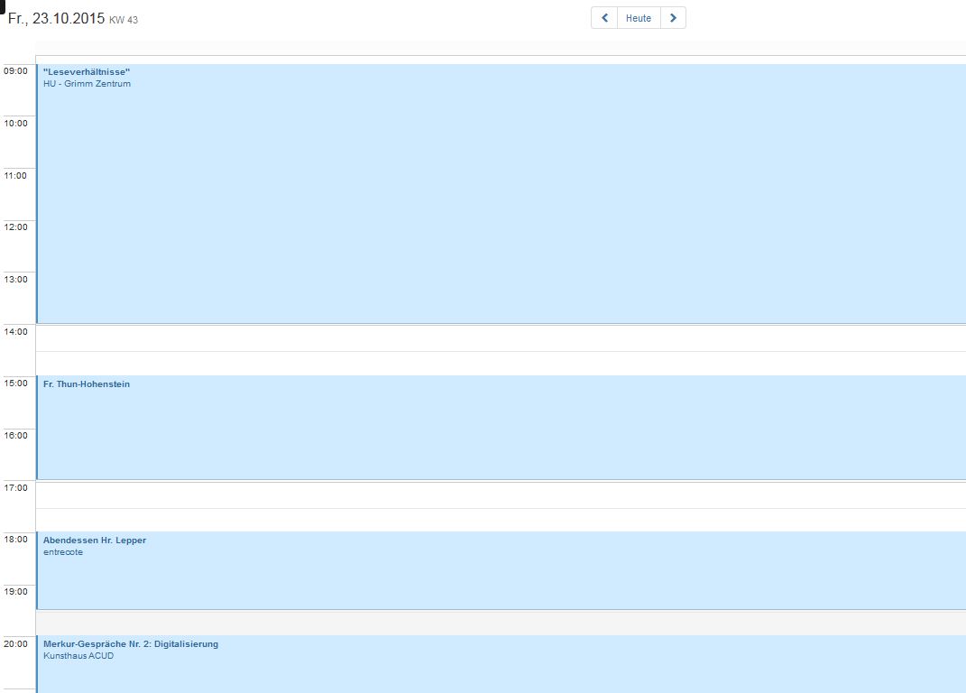
Task: Click the empty 17:00 time slot
Action: point(501,495)
